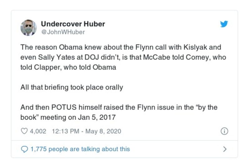This screenshot has height=168, width=249.
Task: Like the tweet with the heart icon
Action: tap(24, 131)
